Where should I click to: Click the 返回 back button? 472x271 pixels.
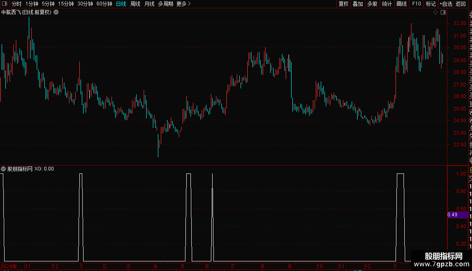tap(461, 4)
